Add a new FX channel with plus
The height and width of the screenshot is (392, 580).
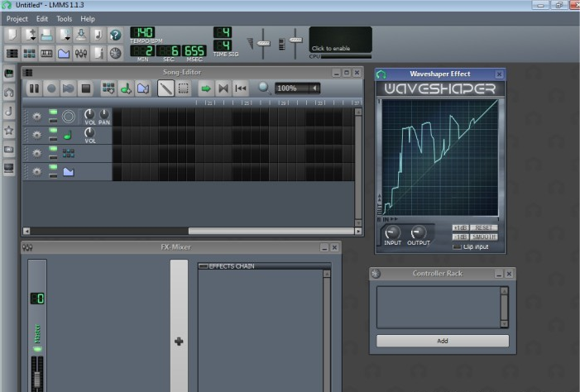pyautogui.click(x=179, y=342)
